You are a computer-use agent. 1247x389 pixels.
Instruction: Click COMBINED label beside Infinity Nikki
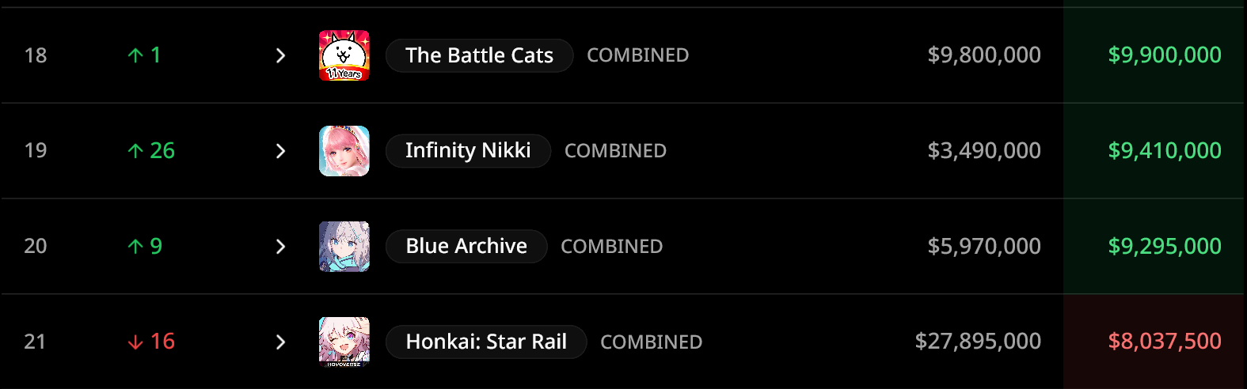click(615, 151)
